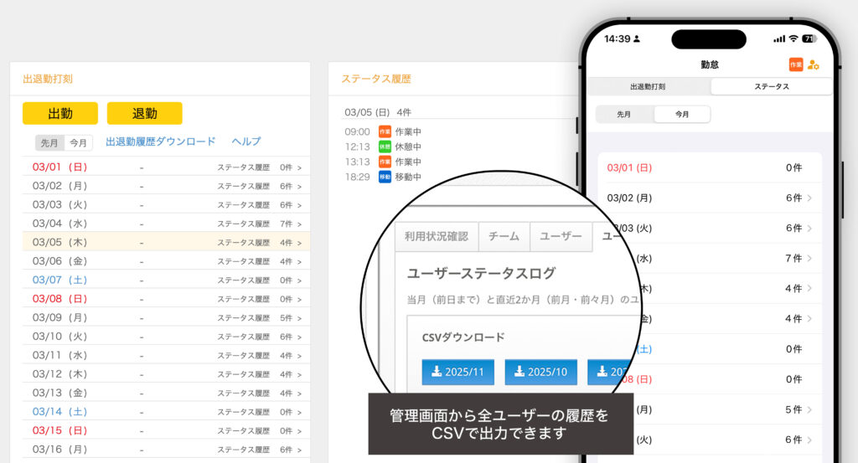Tap the orange 作業 status icon in phone header
The width and height of the screenshot is (858, 463).
[795, 64]
